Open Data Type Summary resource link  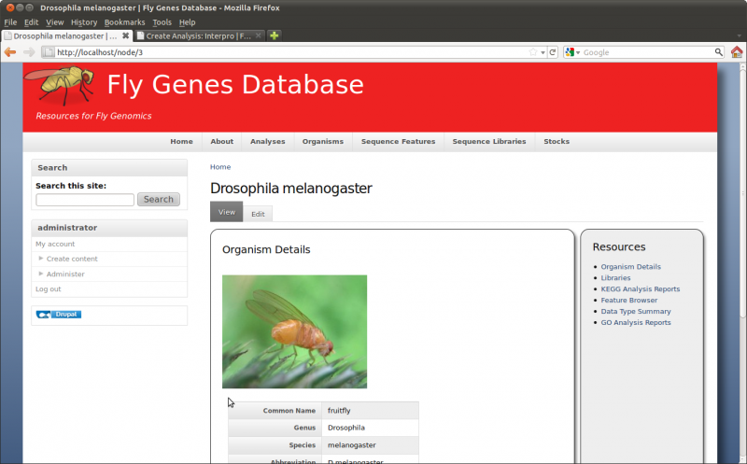coord(636,312)
